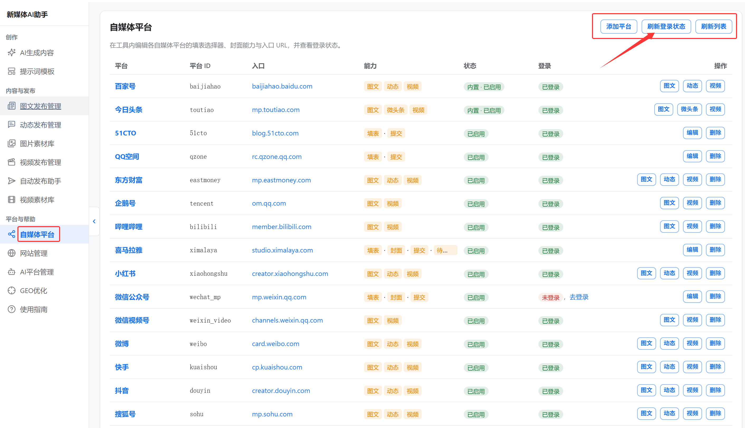The width and height of the screenshot is (745, 428).
Task: Click 去登录 for 微信公众号
Action: pos(579,297)
